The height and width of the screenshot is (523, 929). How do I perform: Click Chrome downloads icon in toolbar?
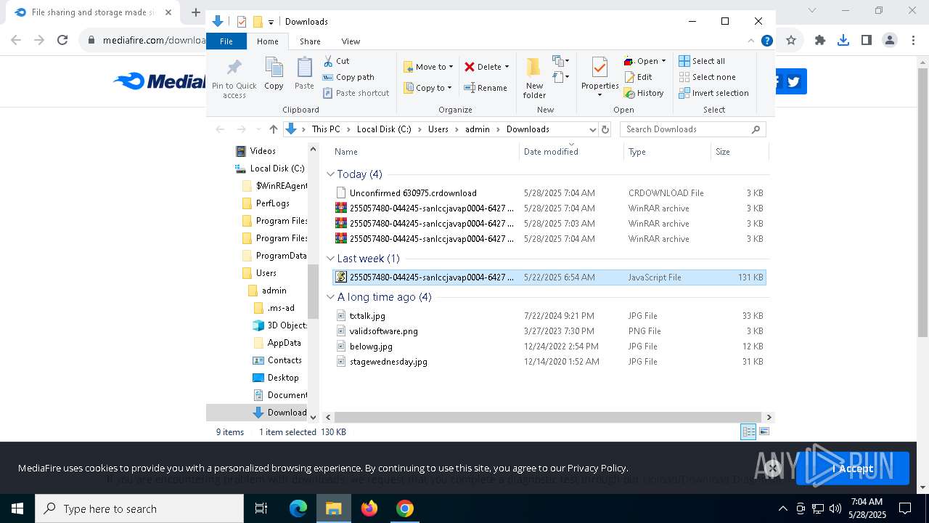pyautogui.click(x=843, y=40)
